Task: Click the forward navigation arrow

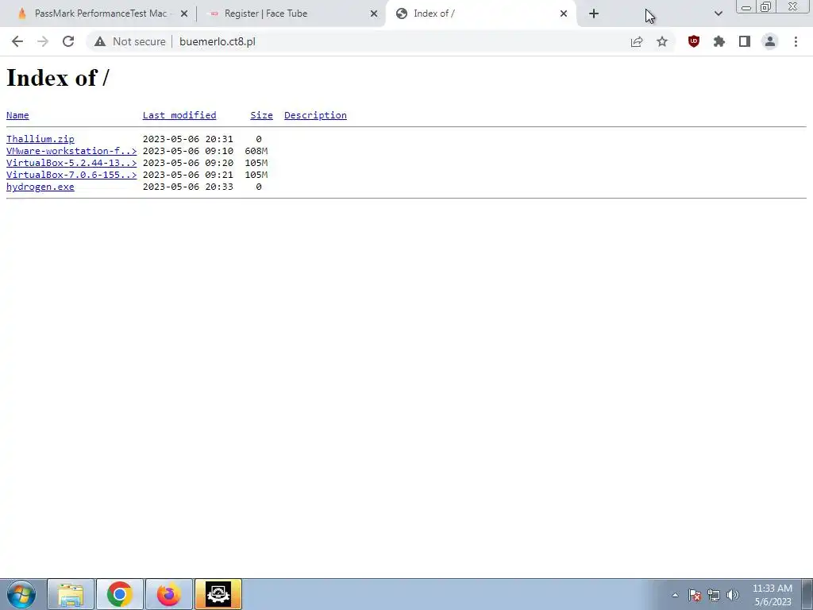Action: pyautogui.click(x=43, y=41)
